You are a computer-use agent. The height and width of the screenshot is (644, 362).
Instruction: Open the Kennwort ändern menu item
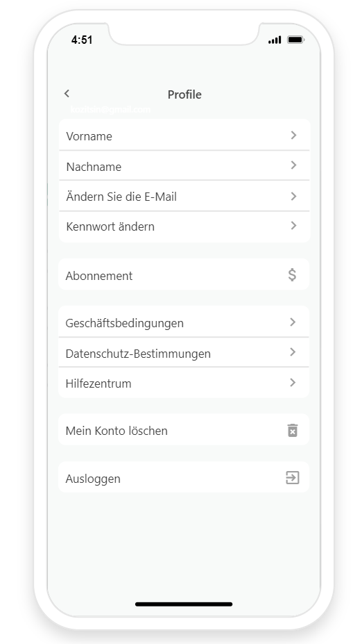[184, 226]
